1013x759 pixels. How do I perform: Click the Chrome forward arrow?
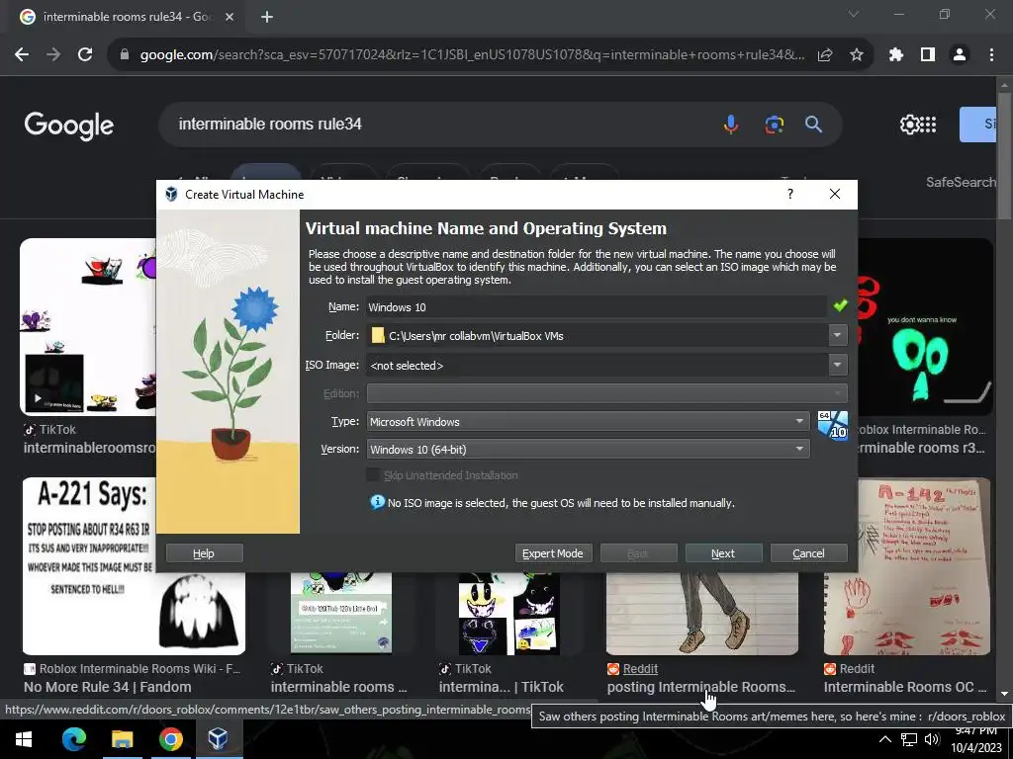pyautogui.click(x=53, y=55)
